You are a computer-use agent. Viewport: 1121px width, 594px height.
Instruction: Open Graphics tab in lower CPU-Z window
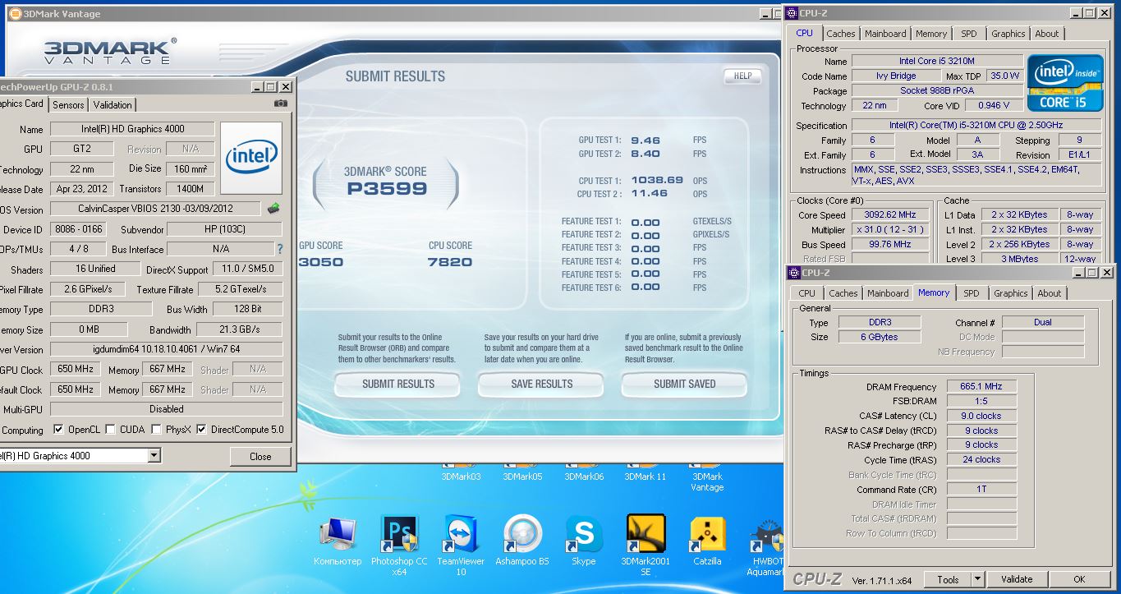1010,293
